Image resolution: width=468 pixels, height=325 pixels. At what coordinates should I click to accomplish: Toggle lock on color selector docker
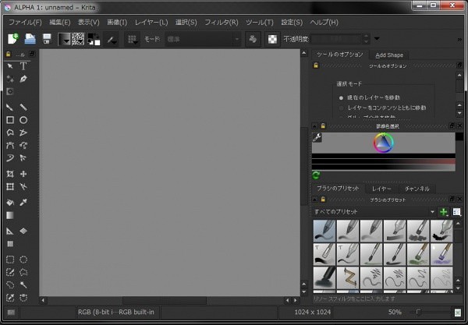323,125
